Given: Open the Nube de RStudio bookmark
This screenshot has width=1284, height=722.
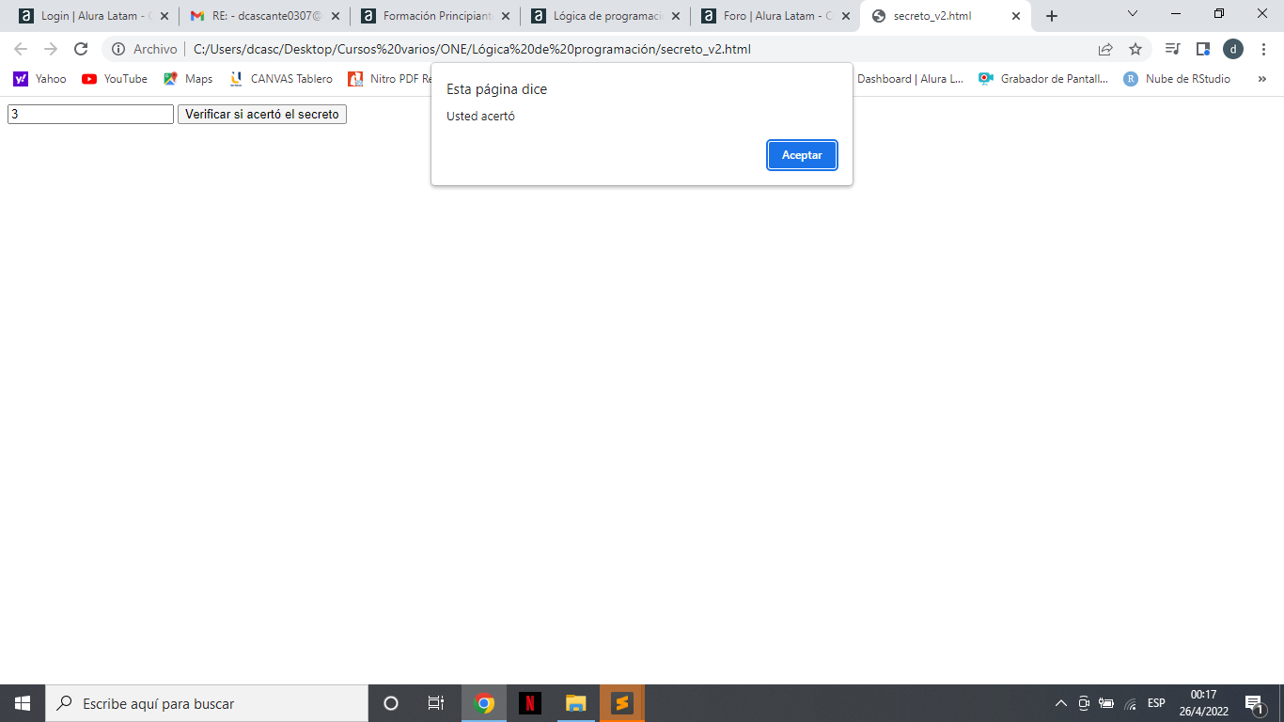Looking at the screenshot, I should click(1178, 79).
